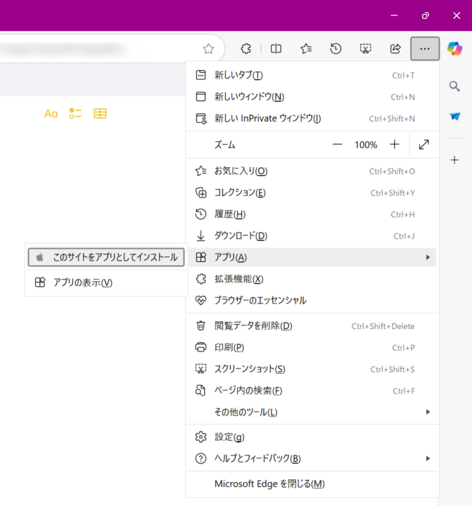Open Copilot icon in top-right corner

click(455, 48)
